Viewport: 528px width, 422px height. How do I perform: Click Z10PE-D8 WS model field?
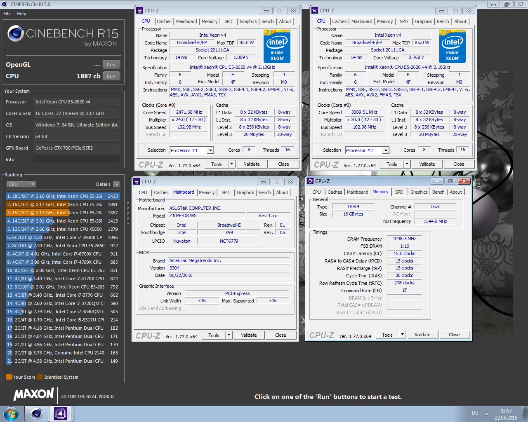click(x=206, y=216)
